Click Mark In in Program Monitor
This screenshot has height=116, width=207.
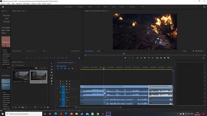click(x=129, y=58)
